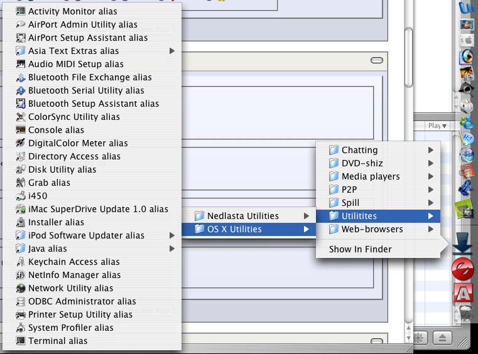Launch AirPort Setup Assistant alias

coord(92,38)
